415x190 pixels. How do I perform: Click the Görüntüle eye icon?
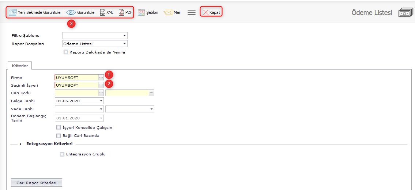[71, 12]
